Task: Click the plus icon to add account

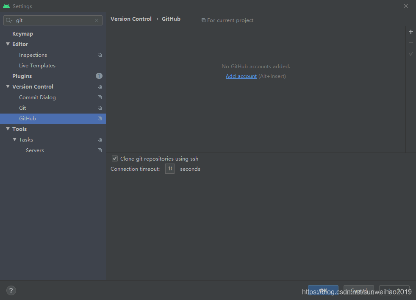Action: [410, 32]
